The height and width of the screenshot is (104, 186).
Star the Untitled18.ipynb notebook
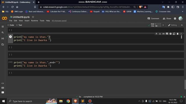33,17
